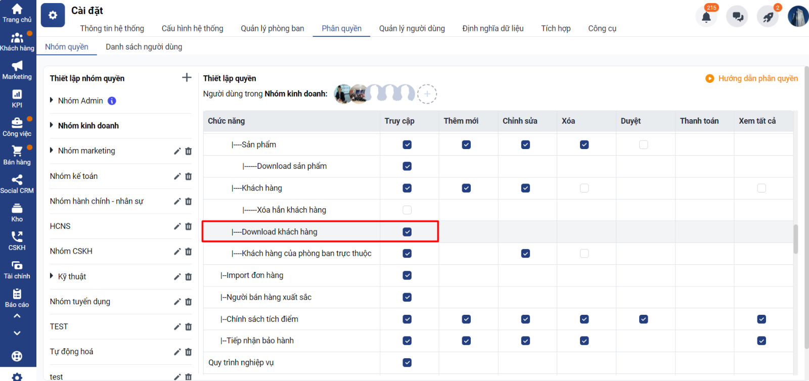Expand the Kỹ thuật group arrow

(x=52, y=276)
